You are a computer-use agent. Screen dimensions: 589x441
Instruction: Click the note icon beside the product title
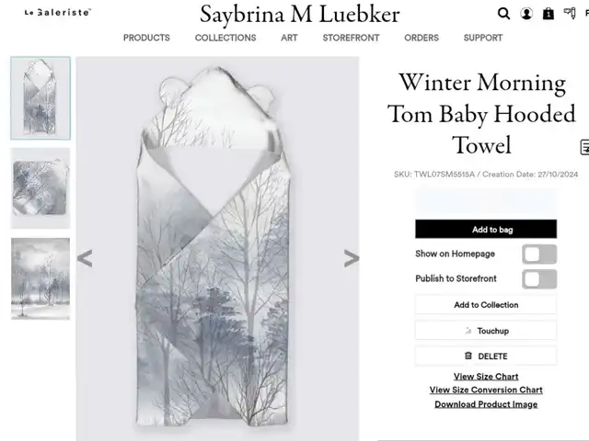[x=585, y=147]
